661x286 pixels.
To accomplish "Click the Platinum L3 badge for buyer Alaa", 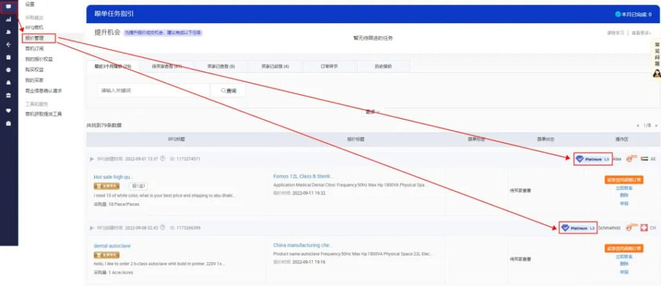I will tap(592, 159).
